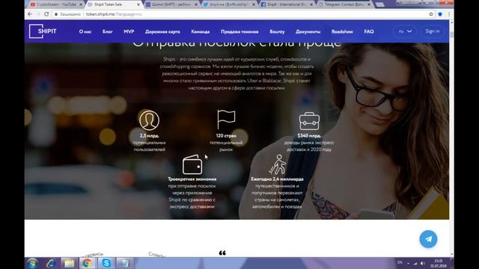Reload the page with refresh icon
The width and height of the screenshot is (479, 269).
tap(46, 14)
